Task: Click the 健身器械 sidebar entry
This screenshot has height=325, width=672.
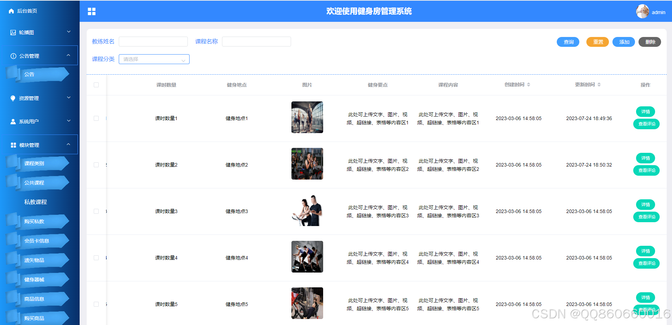Action: 34,279
